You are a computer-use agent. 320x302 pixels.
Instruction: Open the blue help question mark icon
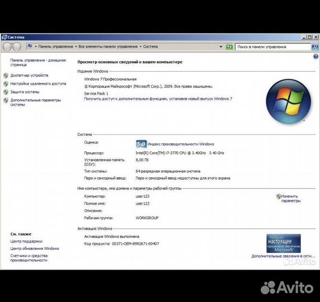pos(316,56)
